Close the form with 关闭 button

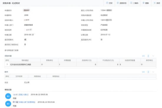coord(157,3)
